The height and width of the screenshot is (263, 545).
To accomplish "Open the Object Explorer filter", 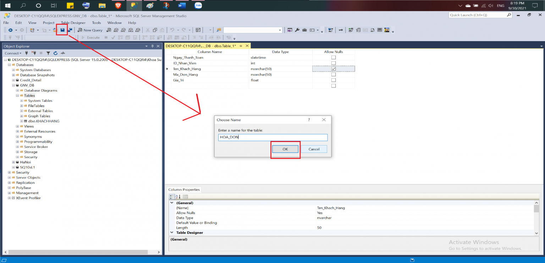I will [x=48, y=53].
